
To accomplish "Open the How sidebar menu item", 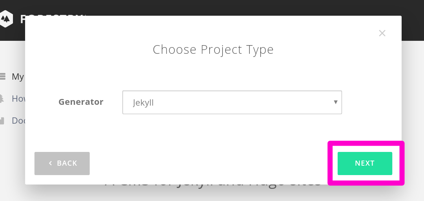I will tap(19, 99).
